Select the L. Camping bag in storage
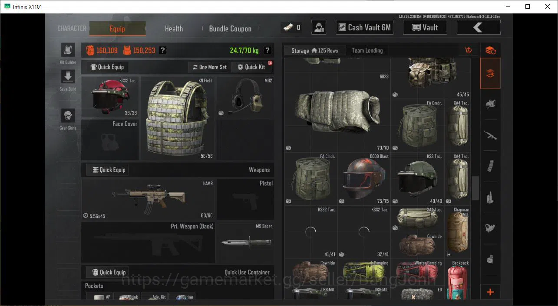The height and width of the screenshot is (306, 558). [x=364, y=272]
